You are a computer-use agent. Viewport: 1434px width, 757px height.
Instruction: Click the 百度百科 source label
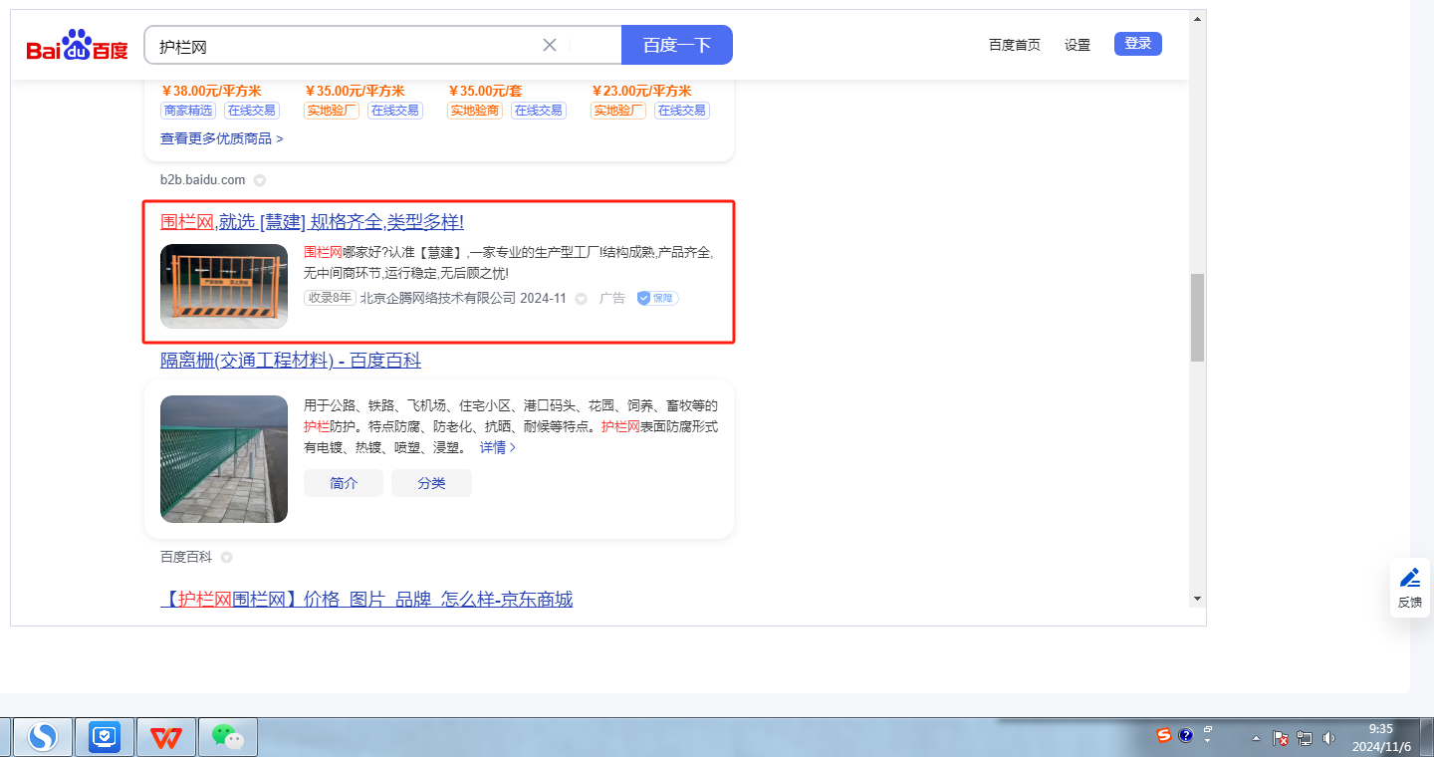pyautogui.click(x=186, y=557)
